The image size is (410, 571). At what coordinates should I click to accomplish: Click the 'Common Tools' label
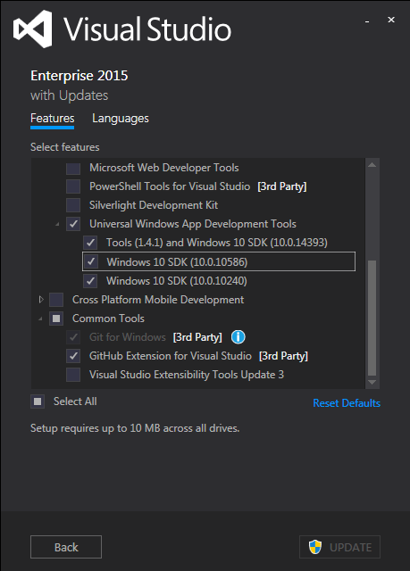click(108, 319)
